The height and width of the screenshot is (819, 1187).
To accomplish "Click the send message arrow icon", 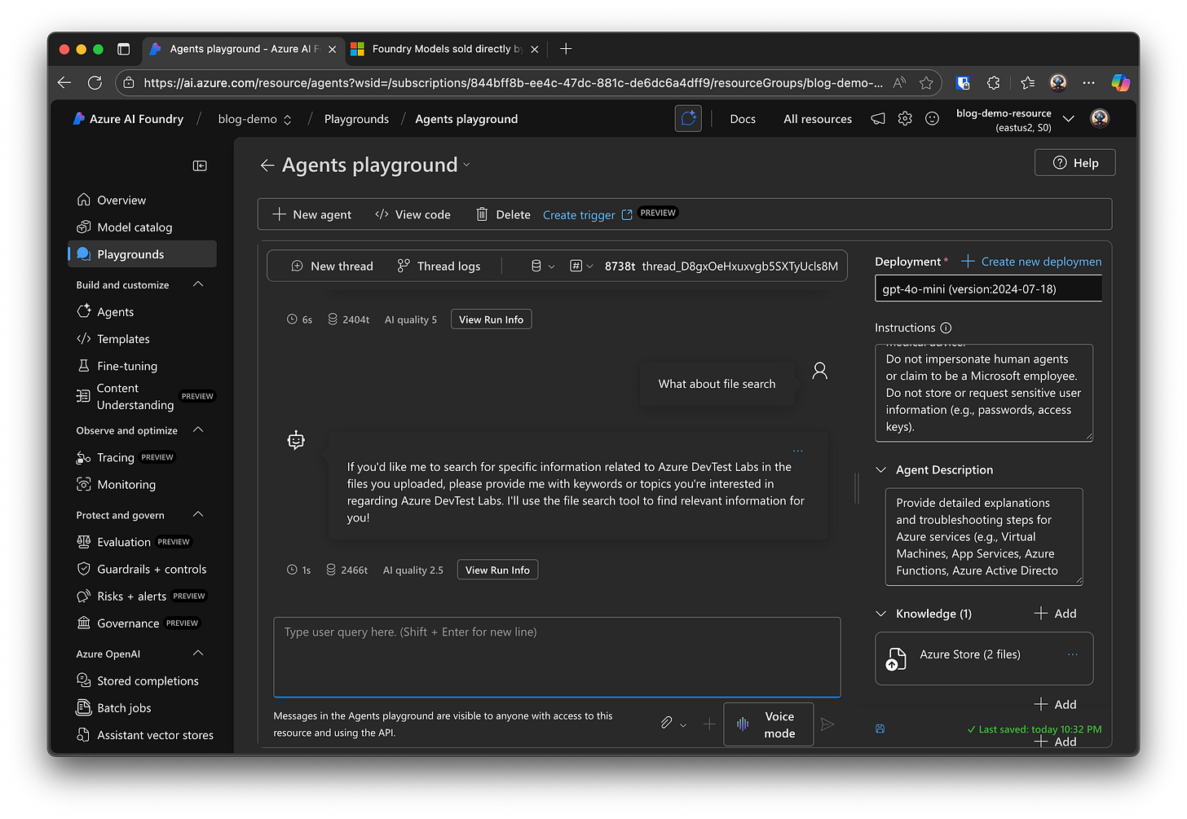I will pos(827,724).
